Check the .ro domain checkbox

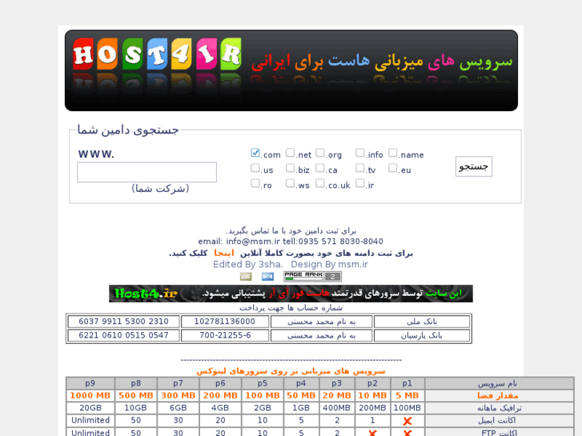click(x=255, y=183)
